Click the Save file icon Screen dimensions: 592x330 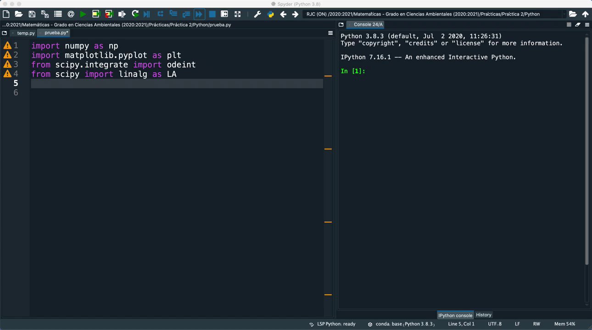(32, 14)
